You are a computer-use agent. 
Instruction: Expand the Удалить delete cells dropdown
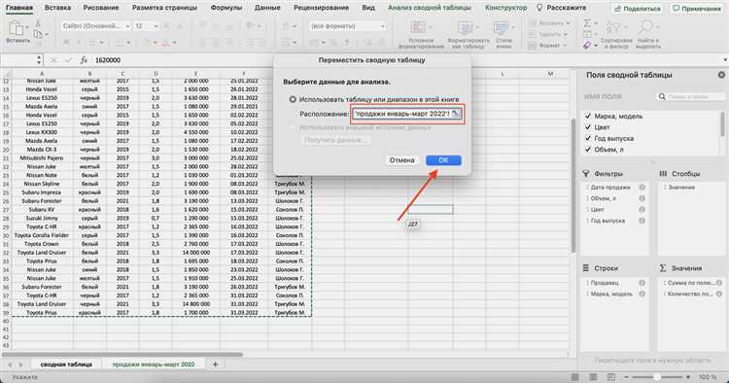(x=566, y=34)
